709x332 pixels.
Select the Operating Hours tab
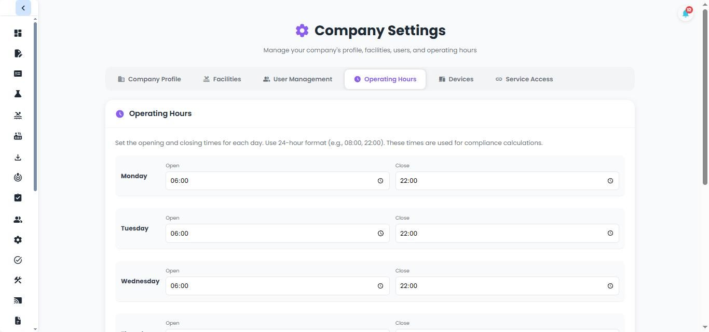point(385,79)
